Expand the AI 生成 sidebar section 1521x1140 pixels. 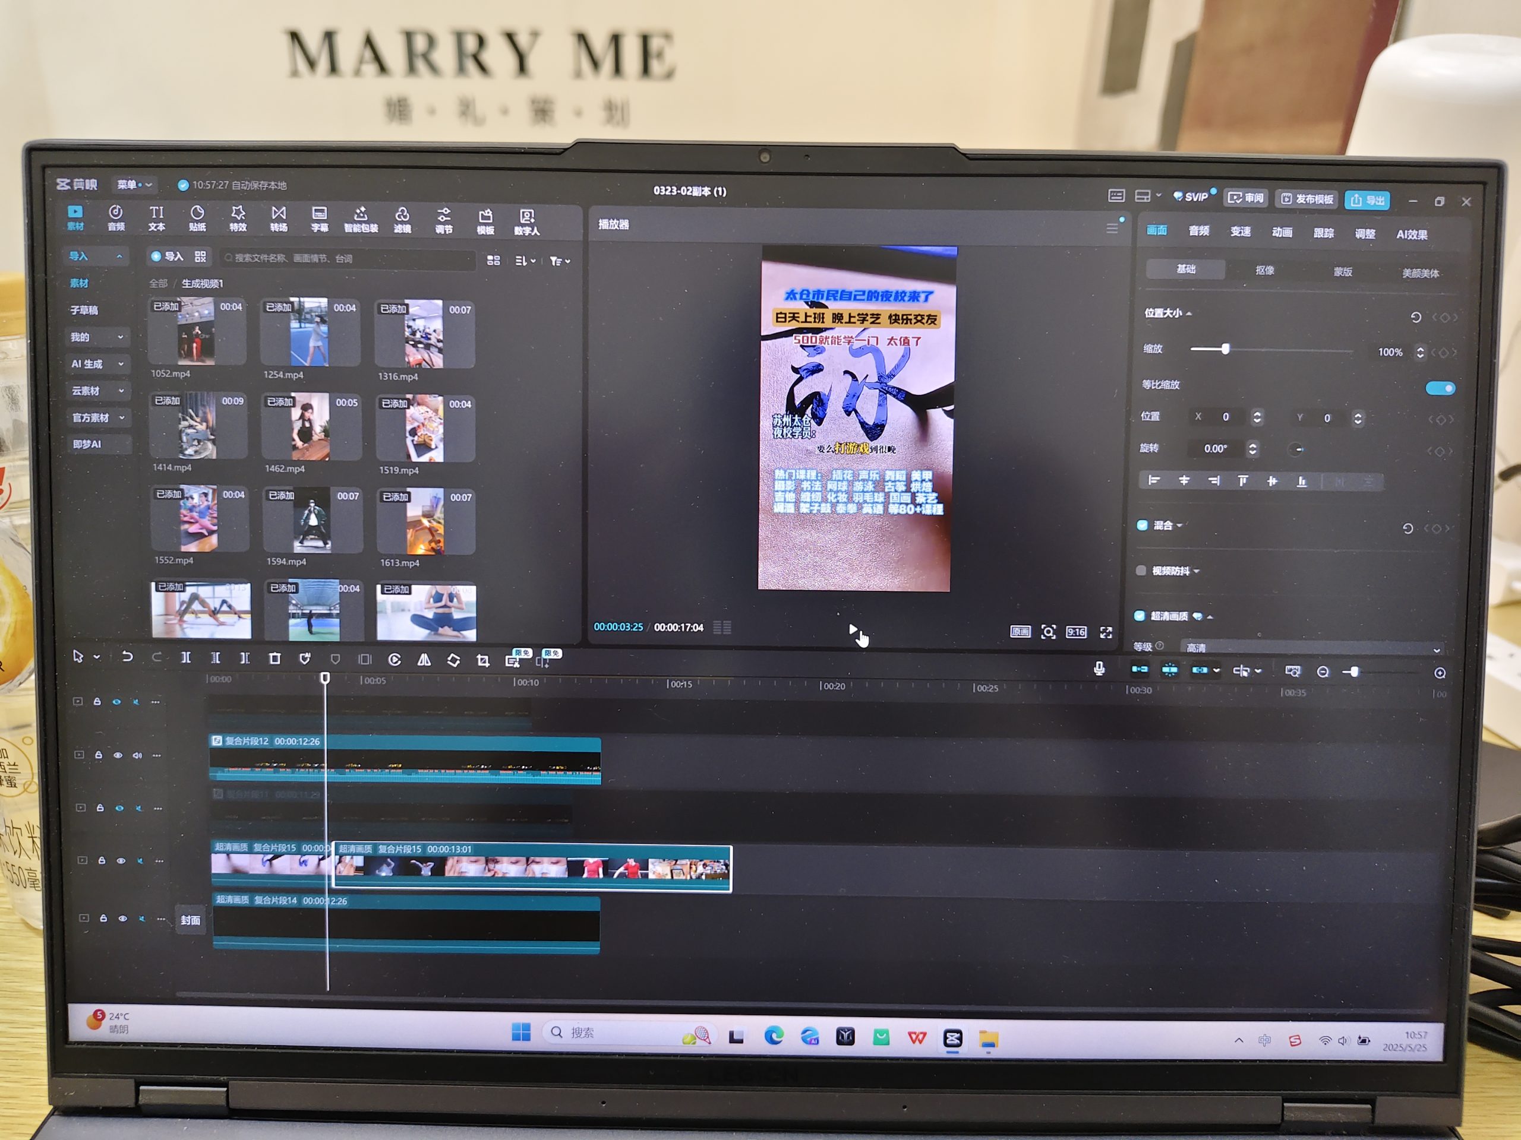(97, 363)
